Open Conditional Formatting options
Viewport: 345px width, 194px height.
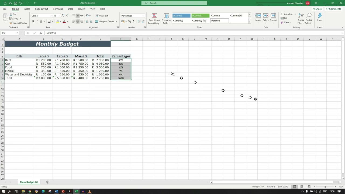coord(154,19)
